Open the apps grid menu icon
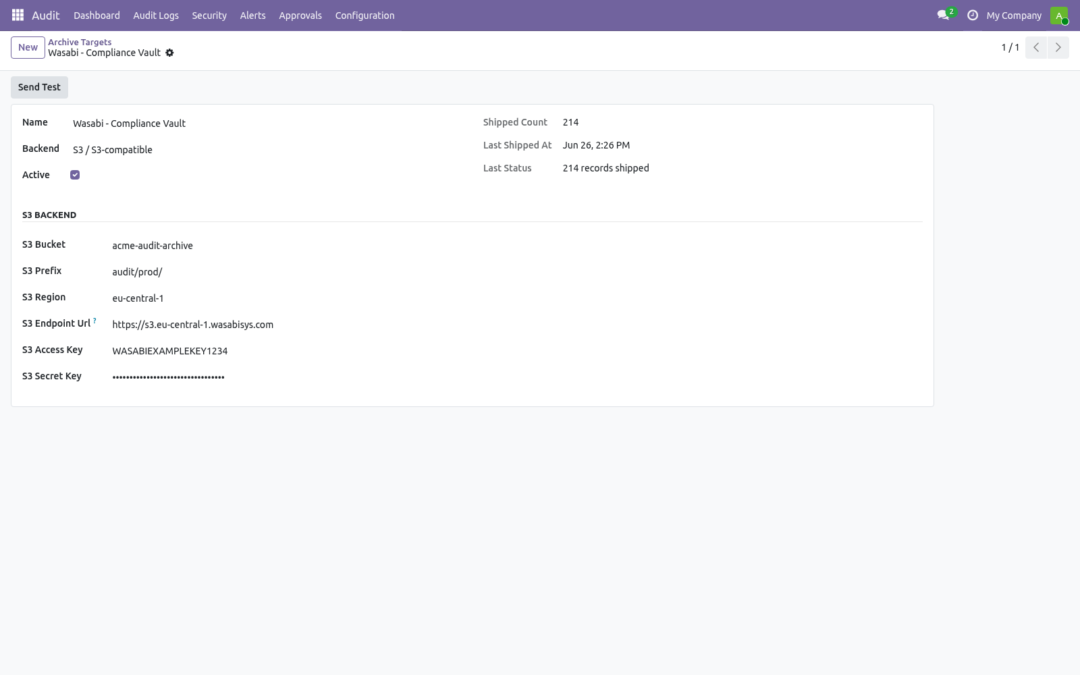 (18, 15)
